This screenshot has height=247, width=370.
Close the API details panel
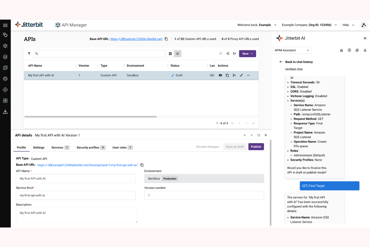pyautogui.click(x=266, y=135)
